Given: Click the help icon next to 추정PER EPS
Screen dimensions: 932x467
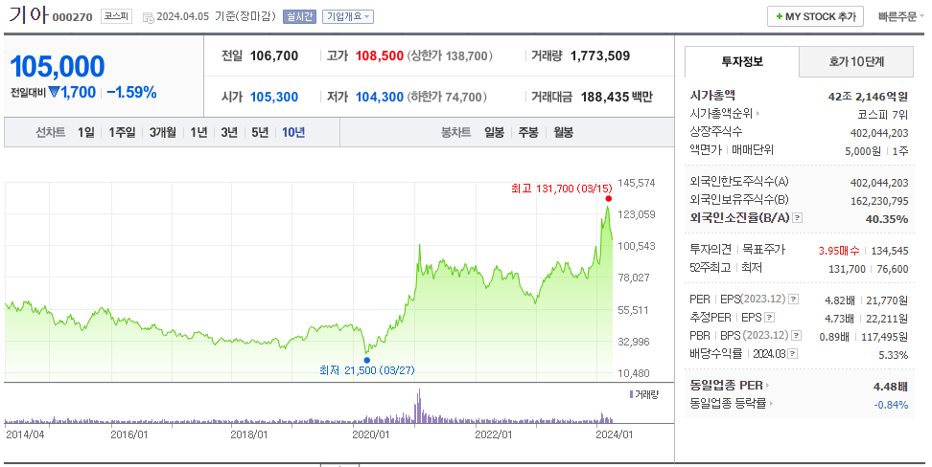Looking at the screenshot, I should 769,318.
